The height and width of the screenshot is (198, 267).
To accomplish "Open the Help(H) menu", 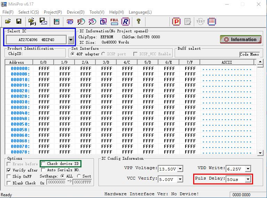I will [117, 12].
